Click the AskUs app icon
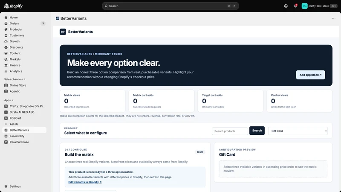The width and height of the screenshot is (341, 192). coord(6,124)
